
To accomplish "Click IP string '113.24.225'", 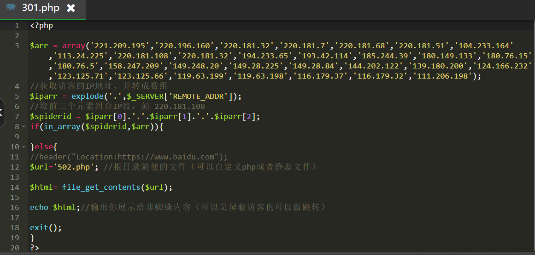I will [81, 56].
